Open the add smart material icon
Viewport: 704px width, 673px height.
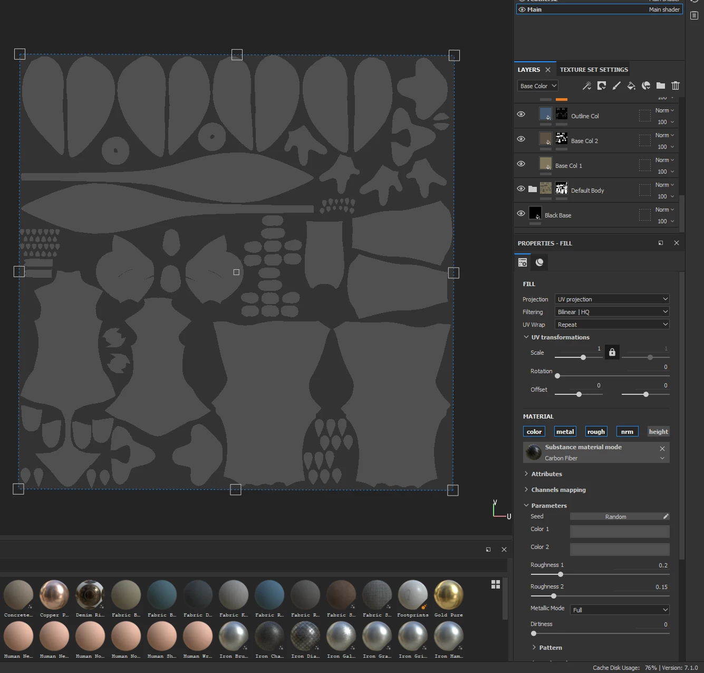coord(646,86)
